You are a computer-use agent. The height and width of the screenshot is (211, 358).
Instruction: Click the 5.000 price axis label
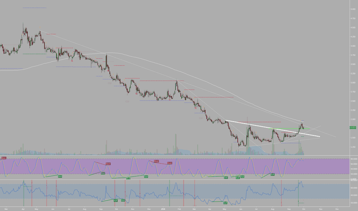click(353, 9)
